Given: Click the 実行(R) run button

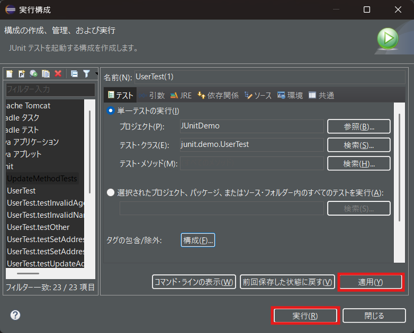Looking at the screenshot, I should coord(305,316).
